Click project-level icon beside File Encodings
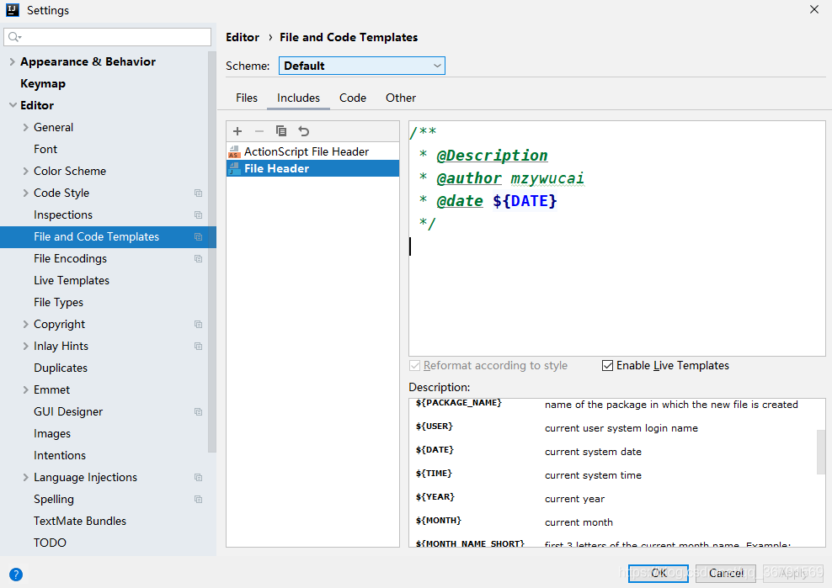Screen dimensions: 832x588 (199, 259)
